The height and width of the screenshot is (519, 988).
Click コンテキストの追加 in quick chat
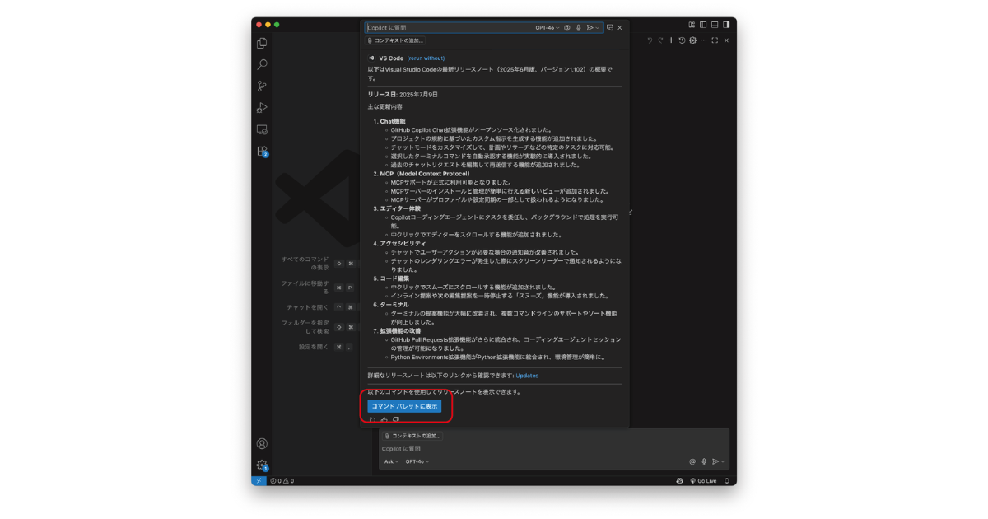(x=396, y=40)
